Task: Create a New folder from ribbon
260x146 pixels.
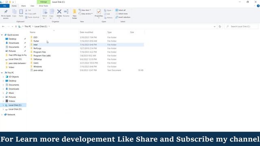Action: [x=75, y=14]
